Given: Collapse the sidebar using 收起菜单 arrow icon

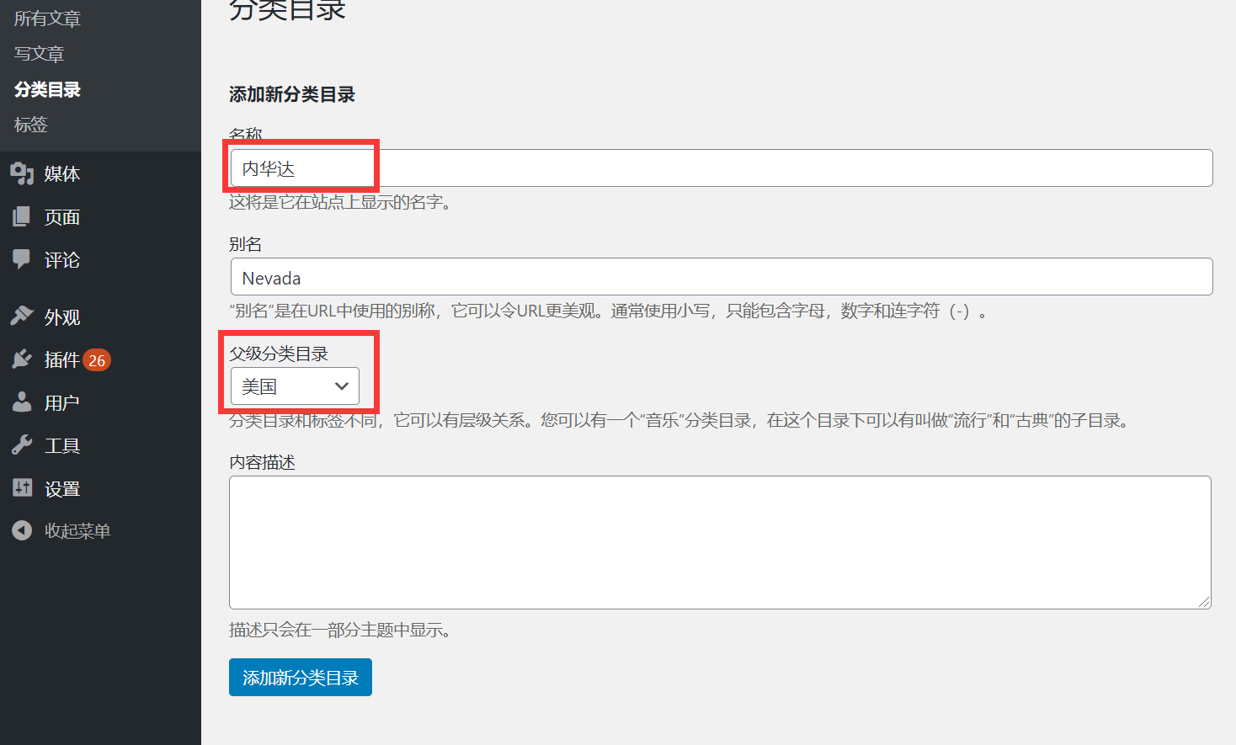Looking at the screenshot, I should click(22, 530).
